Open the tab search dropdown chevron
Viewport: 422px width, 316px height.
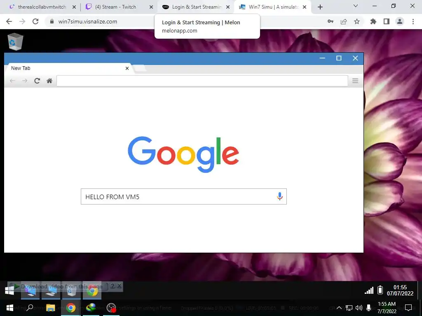pos(356,6)
